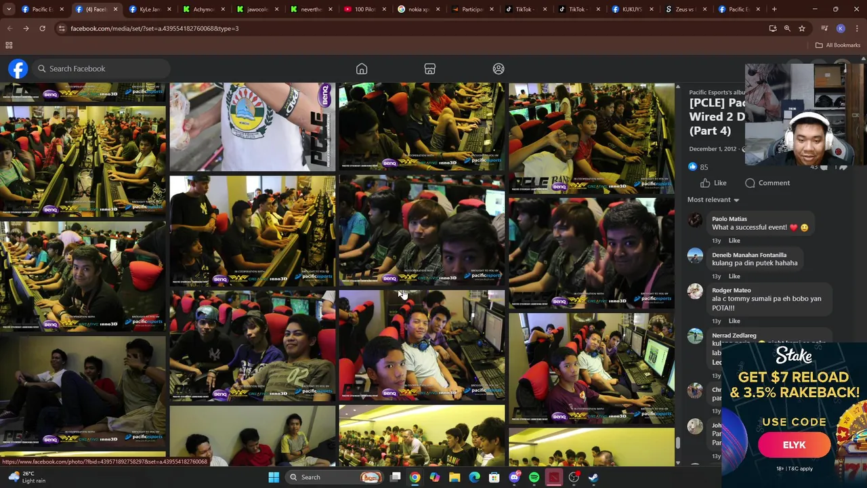The image size is (867, 488).
Task: Open photo of man in black standing by yellow wall
Action: pyautogui.click(x=252, y=231)
